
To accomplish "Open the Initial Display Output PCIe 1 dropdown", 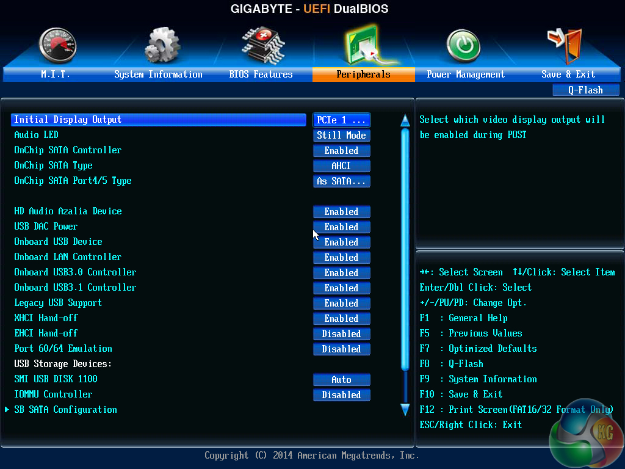I will 342,120.
